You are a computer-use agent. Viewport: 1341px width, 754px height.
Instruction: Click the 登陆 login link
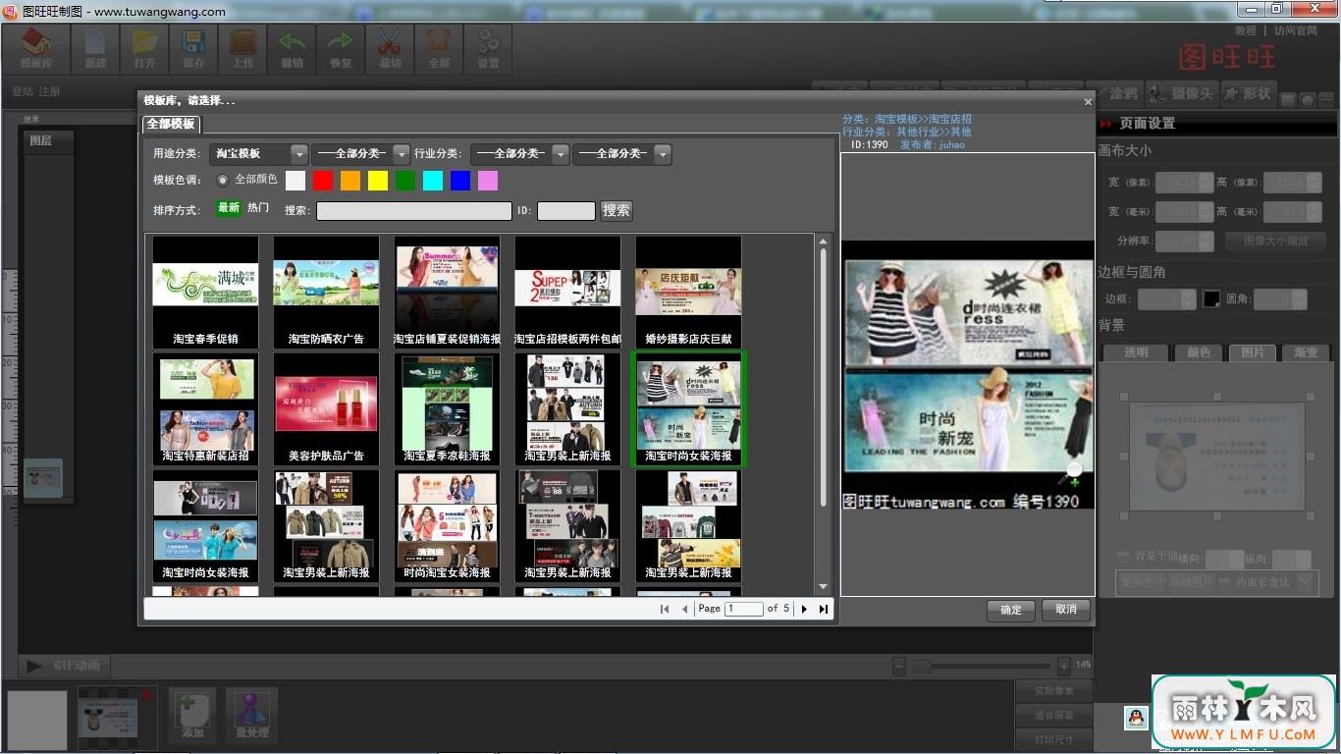(23, 91)
